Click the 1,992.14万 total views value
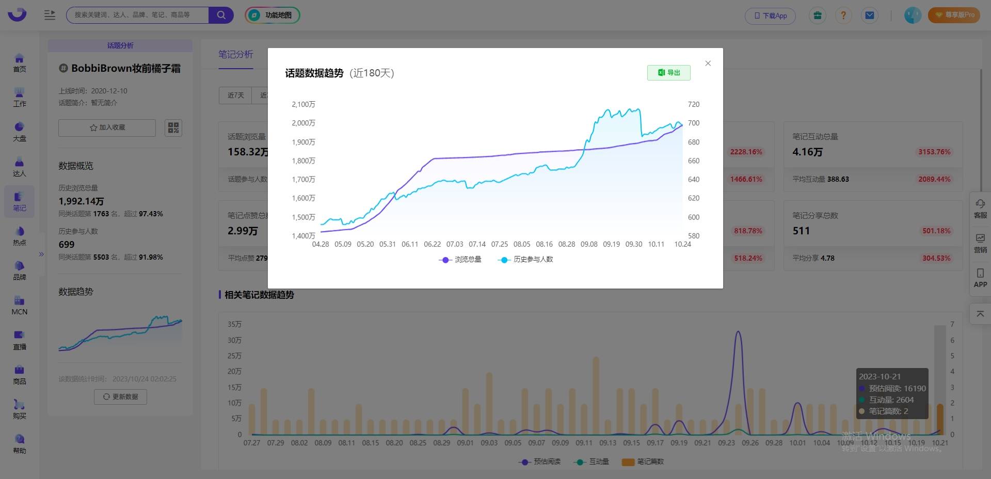 click(81, 201)
